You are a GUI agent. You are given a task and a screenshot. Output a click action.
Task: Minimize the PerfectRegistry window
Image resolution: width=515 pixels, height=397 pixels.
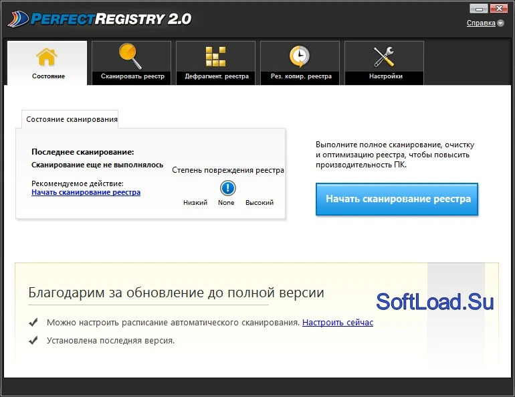click(479, 8)
